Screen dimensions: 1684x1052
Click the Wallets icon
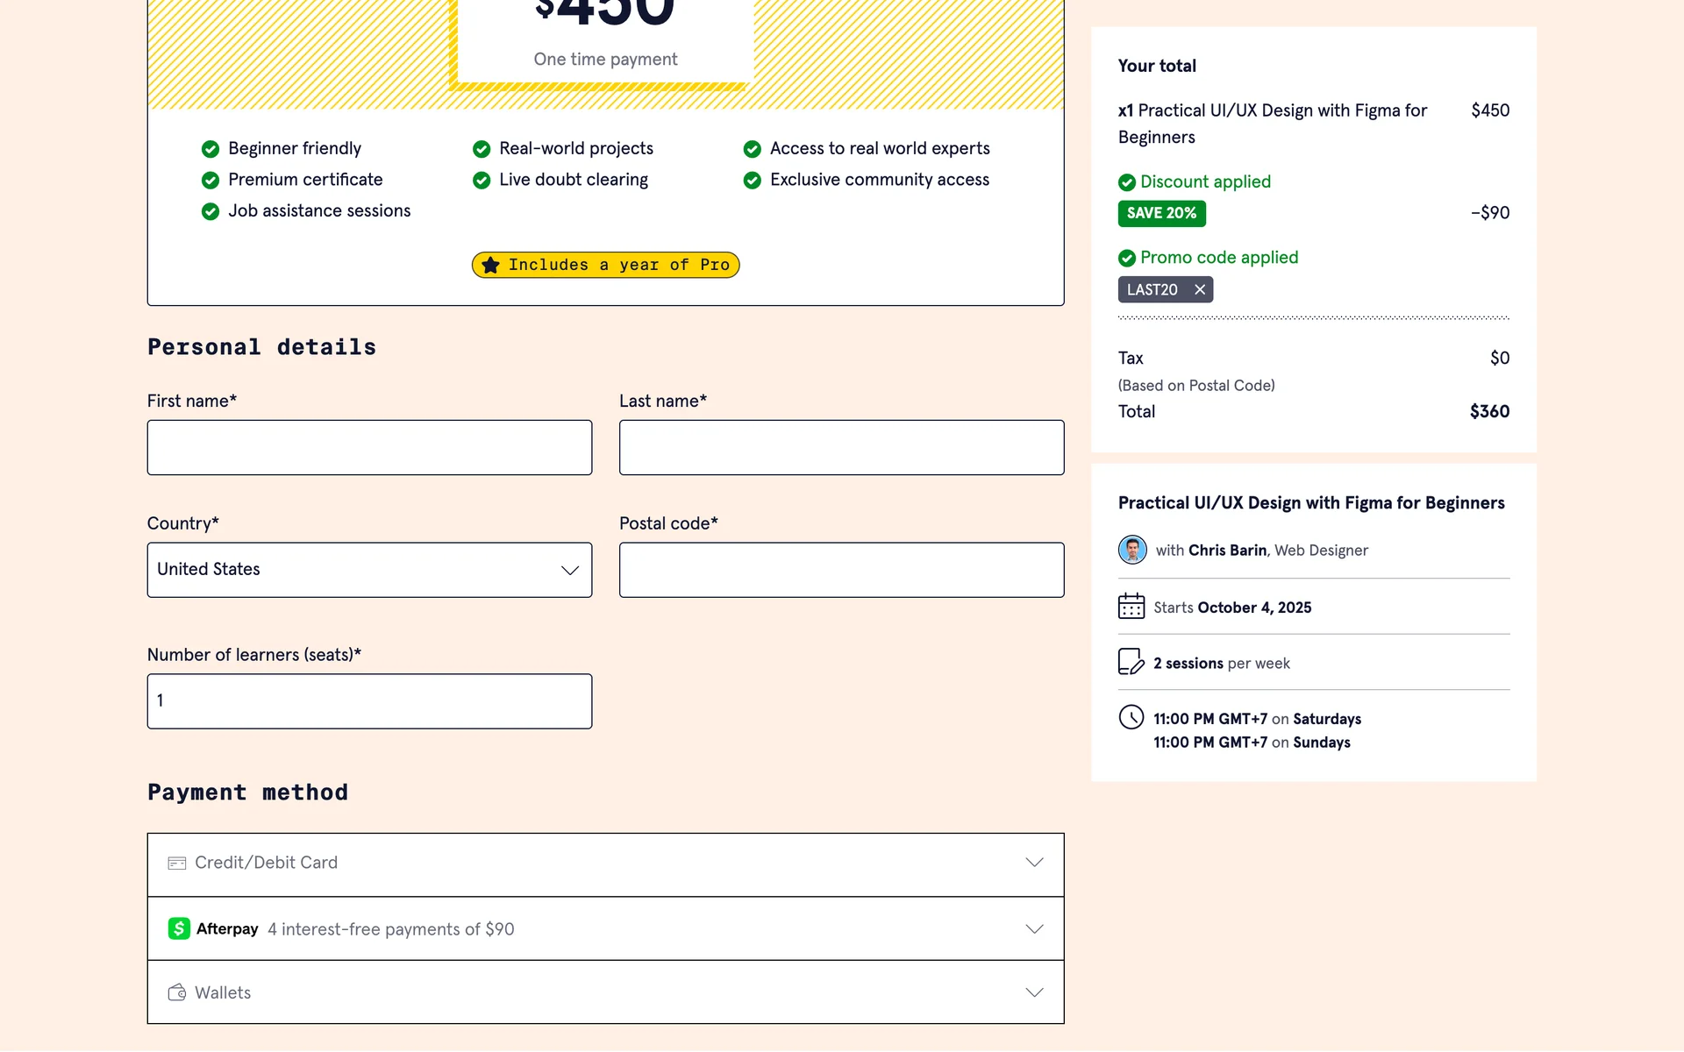[177, 992]
